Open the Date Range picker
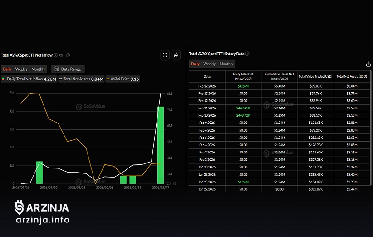The height and width of the screenshot is (237, 373). 68,69
